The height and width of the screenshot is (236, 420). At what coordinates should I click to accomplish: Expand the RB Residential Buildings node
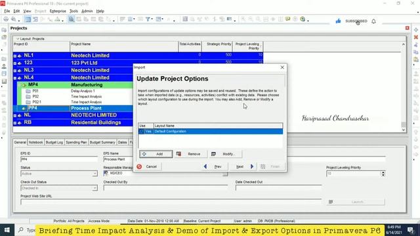coord(15,123)
